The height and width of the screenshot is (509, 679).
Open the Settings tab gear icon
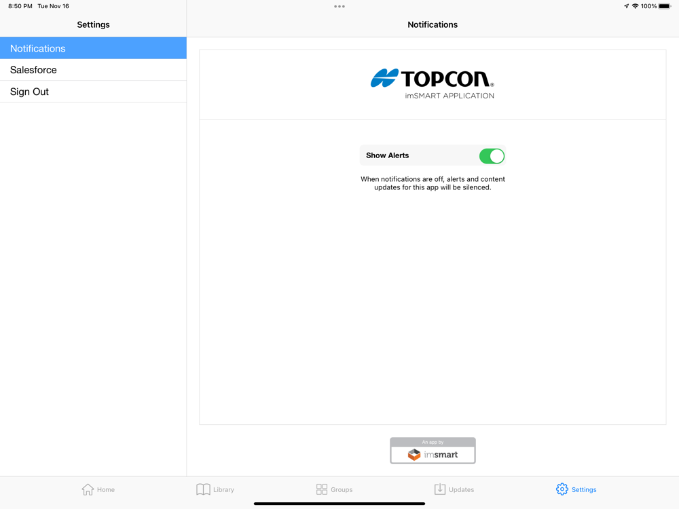click(x=562, y=489)
